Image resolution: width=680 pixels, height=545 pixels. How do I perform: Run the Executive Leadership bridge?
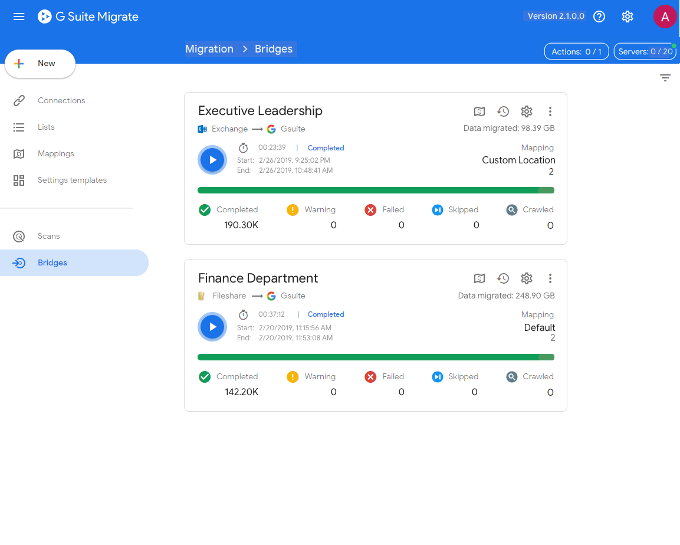(x=212, y=160)
